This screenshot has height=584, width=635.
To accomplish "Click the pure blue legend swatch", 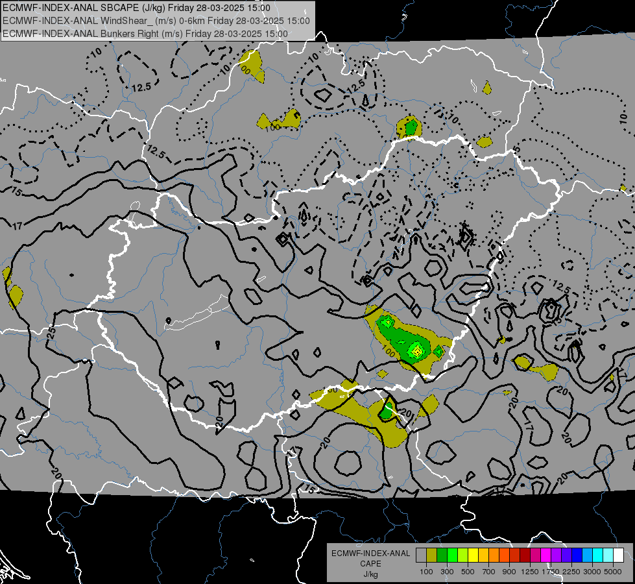I will [577, 555].
